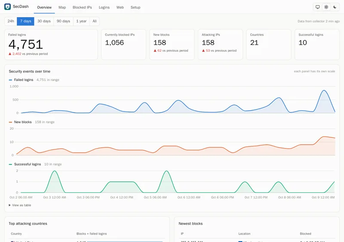Click the Country column header

16,234
